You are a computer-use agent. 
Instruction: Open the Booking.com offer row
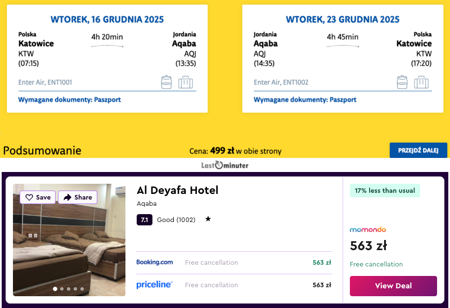[x=233, y=262]
